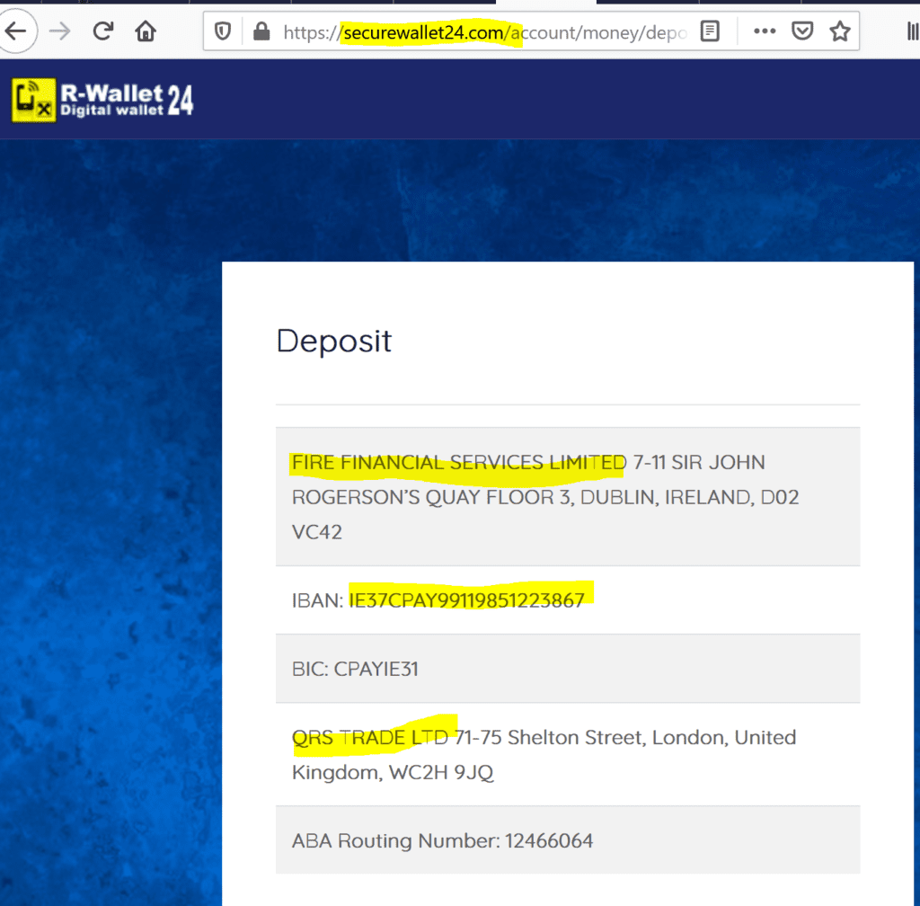
Task: Reload the Deposit page
Action: 102,31
